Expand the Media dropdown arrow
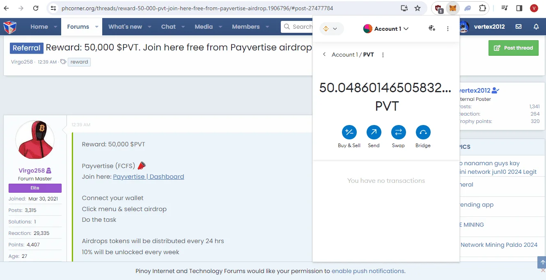Screen dimensions: 546x280 [220, 27]
